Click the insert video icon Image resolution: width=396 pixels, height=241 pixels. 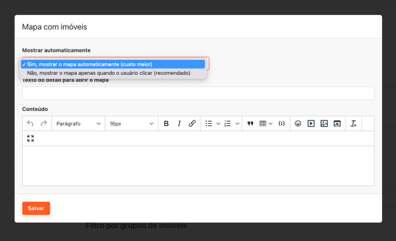(311, 124)
